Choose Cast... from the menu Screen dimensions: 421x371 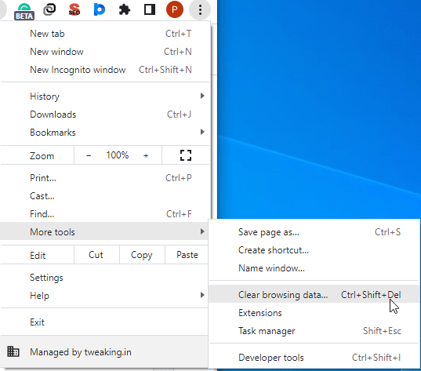(105, 196)
